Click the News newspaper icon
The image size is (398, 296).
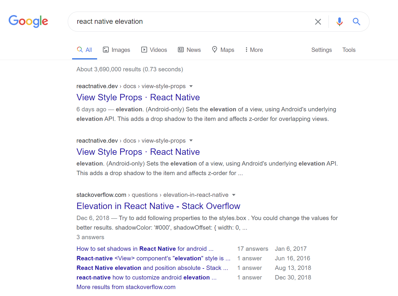pos(181,50)
